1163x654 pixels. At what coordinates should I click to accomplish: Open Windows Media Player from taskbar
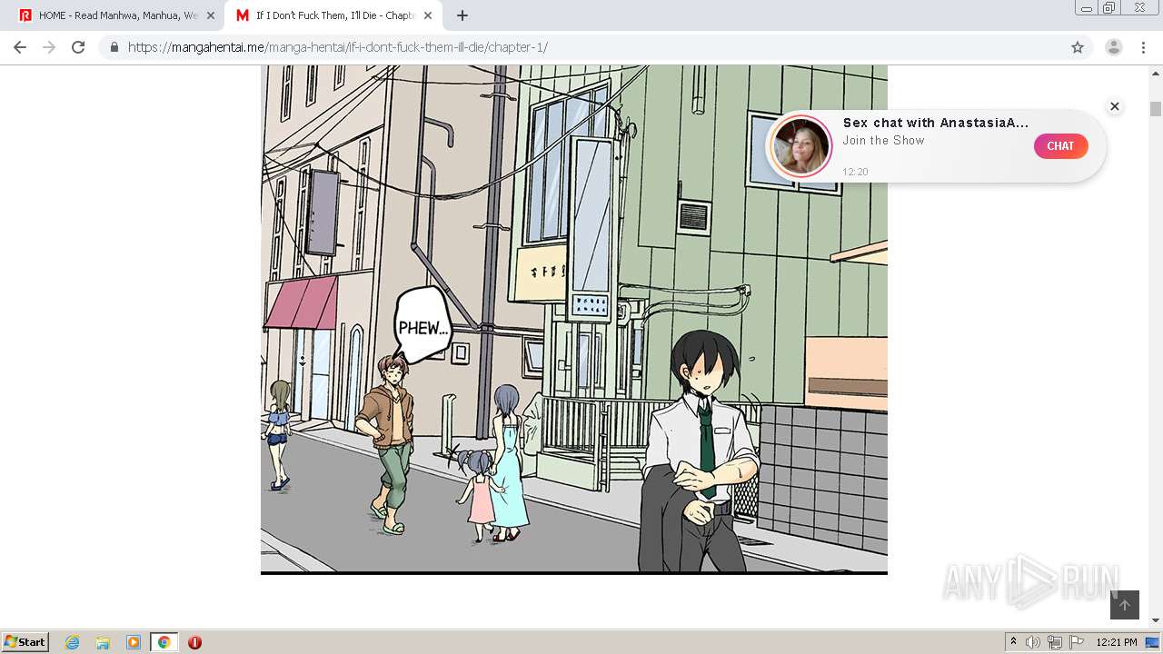click(133, 642)
